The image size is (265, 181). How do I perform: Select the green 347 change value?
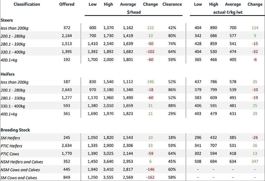click(255, 162)
